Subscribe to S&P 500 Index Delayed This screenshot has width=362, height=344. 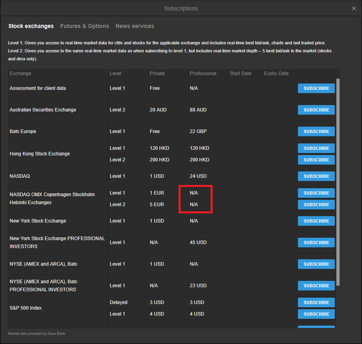(x=316, y=302)
